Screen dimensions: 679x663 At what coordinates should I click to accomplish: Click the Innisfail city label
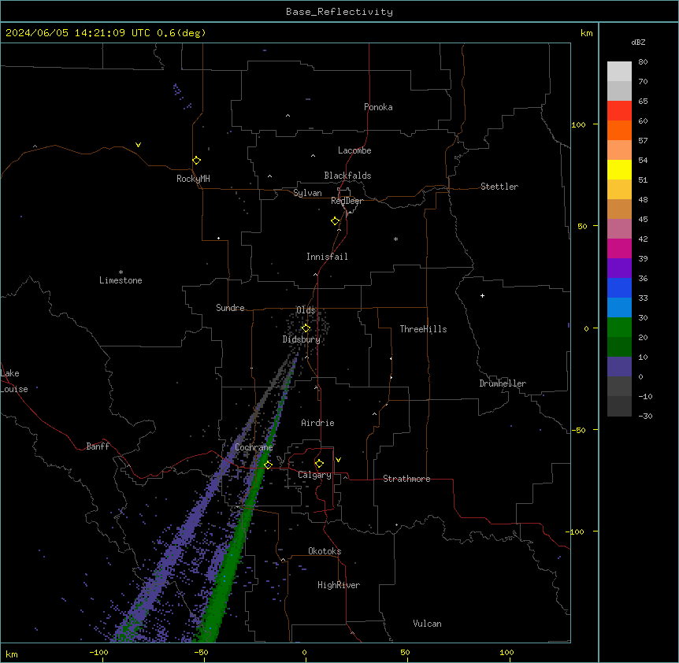[x=327, y=257]
